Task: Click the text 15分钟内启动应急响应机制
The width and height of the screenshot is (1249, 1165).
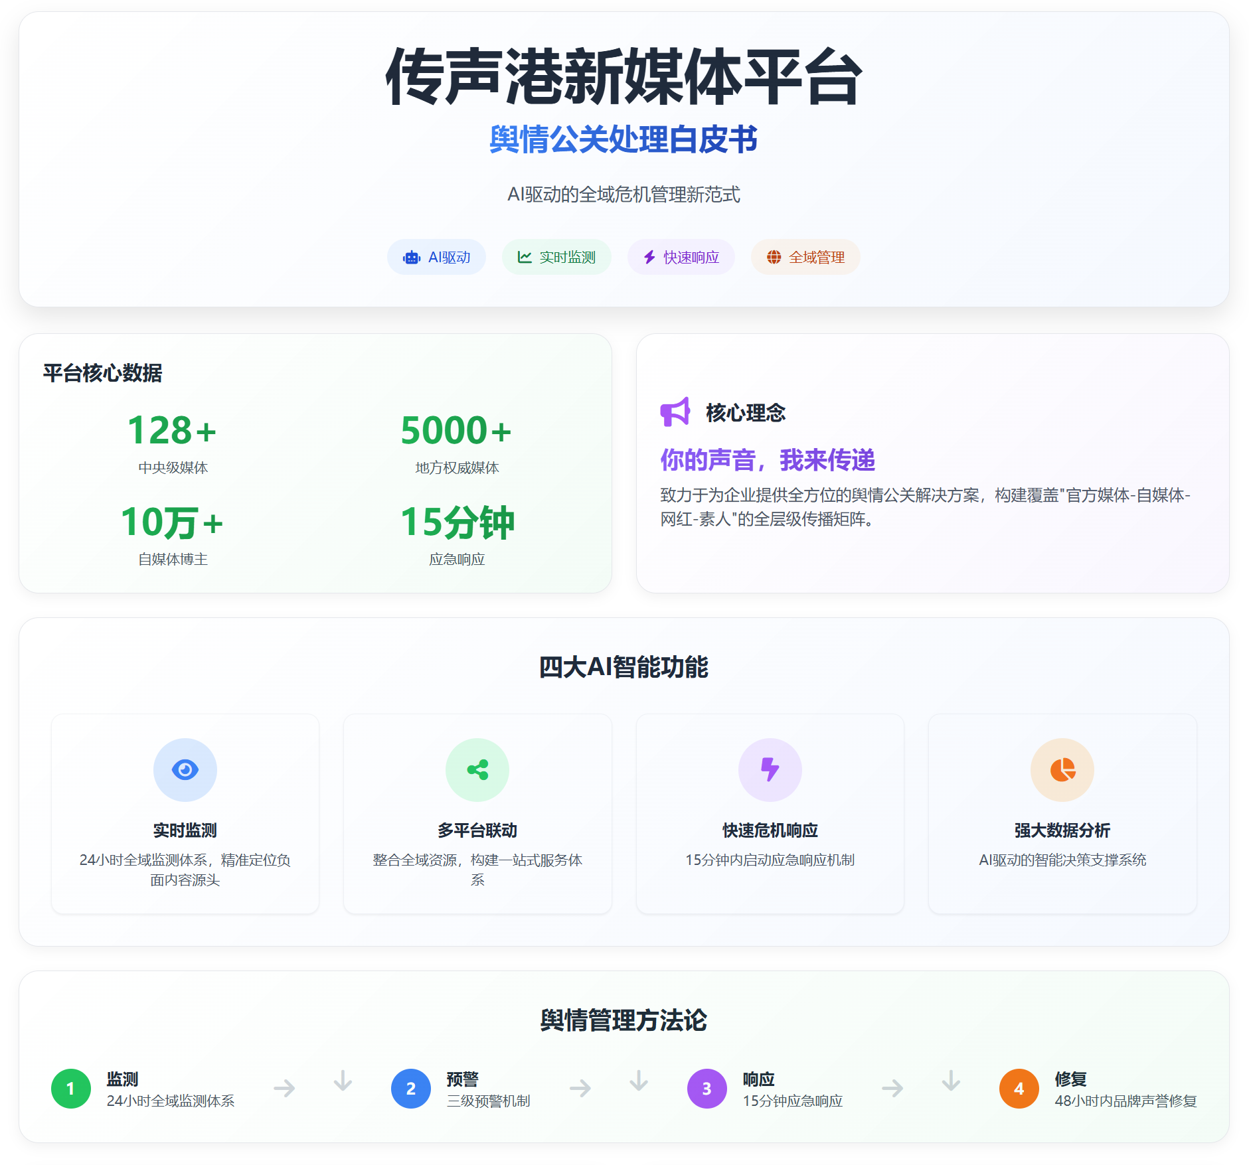Action: 770,860
